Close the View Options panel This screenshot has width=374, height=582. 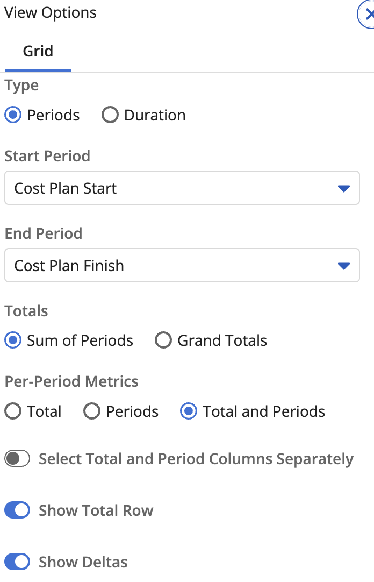pos(368,15)
